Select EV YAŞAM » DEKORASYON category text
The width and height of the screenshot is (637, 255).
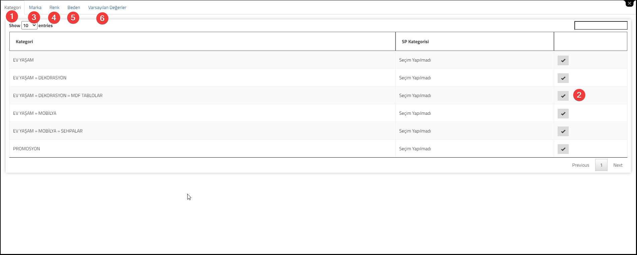pos(40,78)
